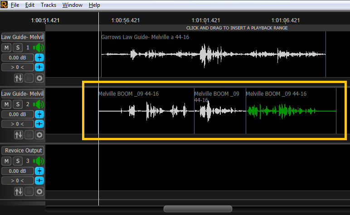Open the Window menu
The image size is (350, 215).
73,5
